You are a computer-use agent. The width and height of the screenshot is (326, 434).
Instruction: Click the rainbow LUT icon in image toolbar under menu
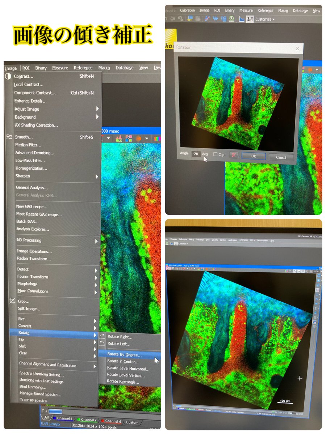coord(157,138)
